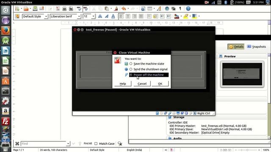The width and height of the screenshot is (271, 152).
Task: Click Font Color swatch icon
Action: pos(177,16)
